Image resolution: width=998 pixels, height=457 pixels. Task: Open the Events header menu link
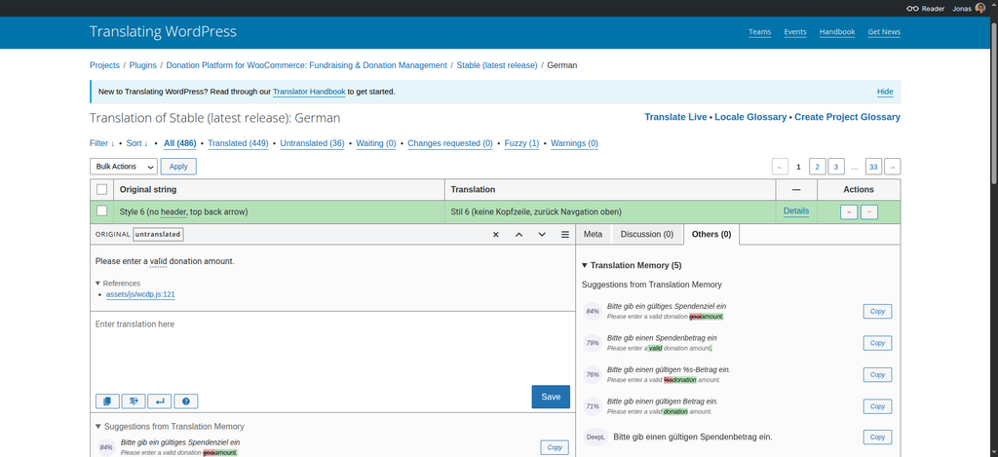795,32
